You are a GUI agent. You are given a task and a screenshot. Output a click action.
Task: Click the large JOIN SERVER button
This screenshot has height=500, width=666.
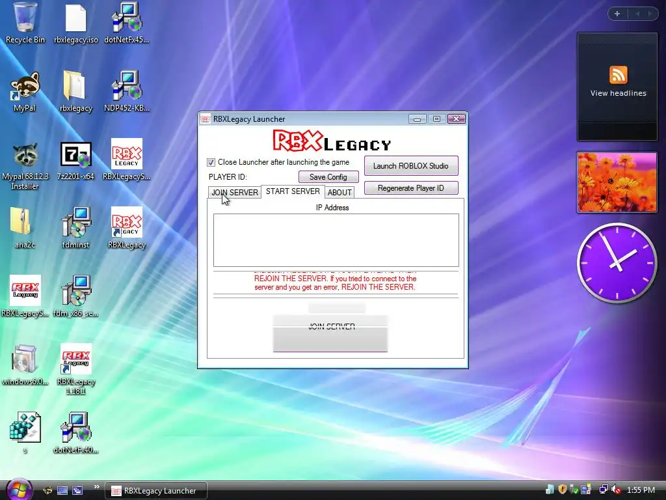(330, 333)
